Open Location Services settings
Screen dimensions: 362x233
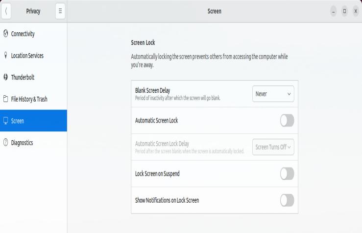click(x=27, y=56)
